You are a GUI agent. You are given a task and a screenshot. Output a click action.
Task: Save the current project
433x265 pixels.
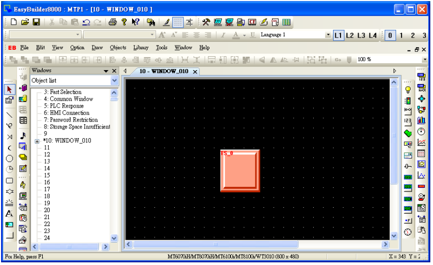(x=36, y=22)
